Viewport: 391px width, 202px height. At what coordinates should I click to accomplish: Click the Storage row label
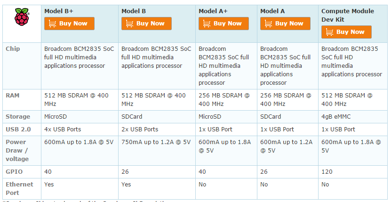(x=18, y=117)
